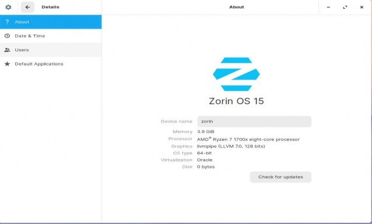Select About in the sidebar

51,22
